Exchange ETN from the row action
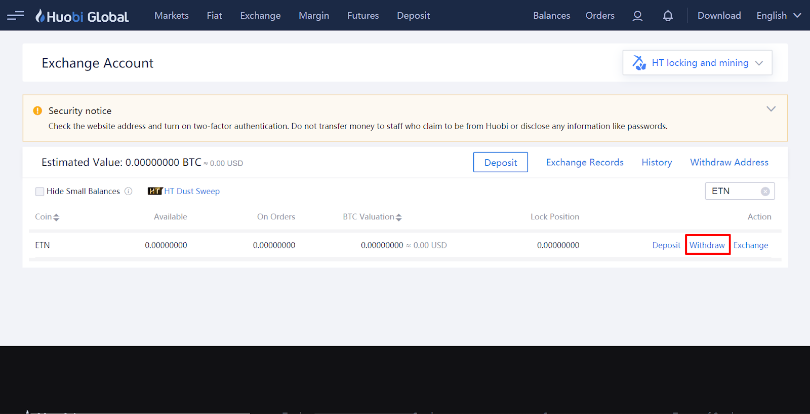Viewport: 810px width, 414px height. [751, 245]
